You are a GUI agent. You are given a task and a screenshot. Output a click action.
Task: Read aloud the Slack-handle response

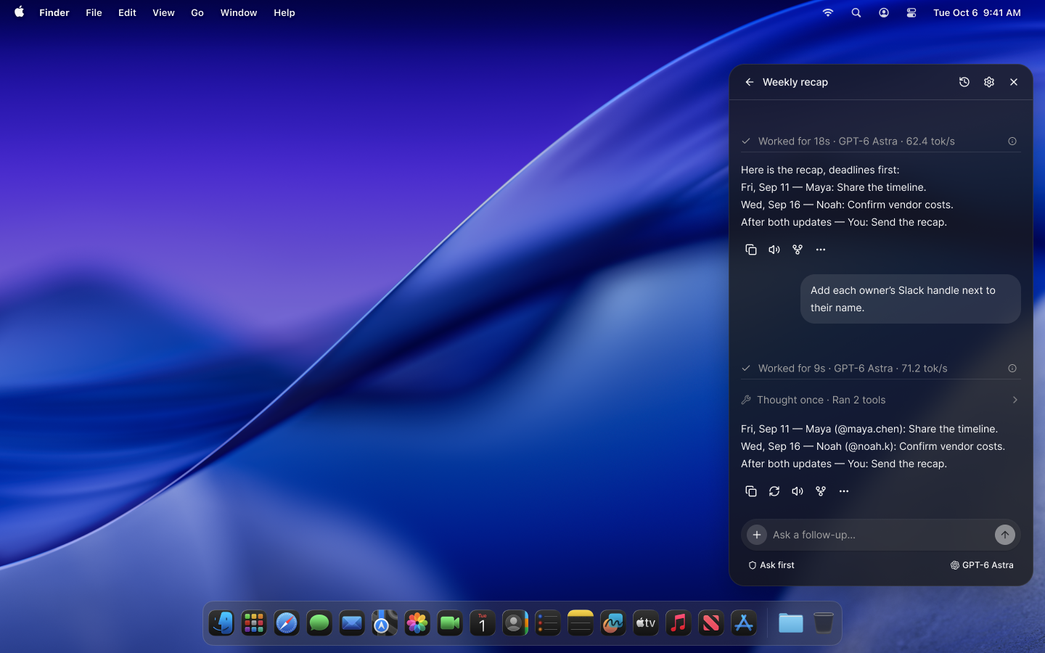coord(798,491)
